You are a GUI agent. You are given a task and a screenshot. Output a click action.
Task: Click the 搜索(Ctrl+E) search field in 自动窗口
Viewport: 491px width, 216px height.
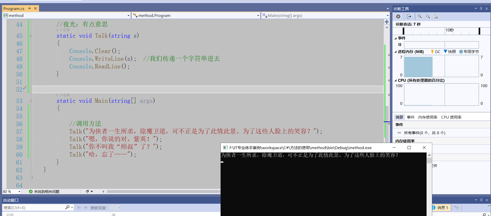coord(33,208)
